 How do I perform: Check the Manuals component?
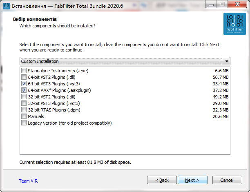click(24, 116)
